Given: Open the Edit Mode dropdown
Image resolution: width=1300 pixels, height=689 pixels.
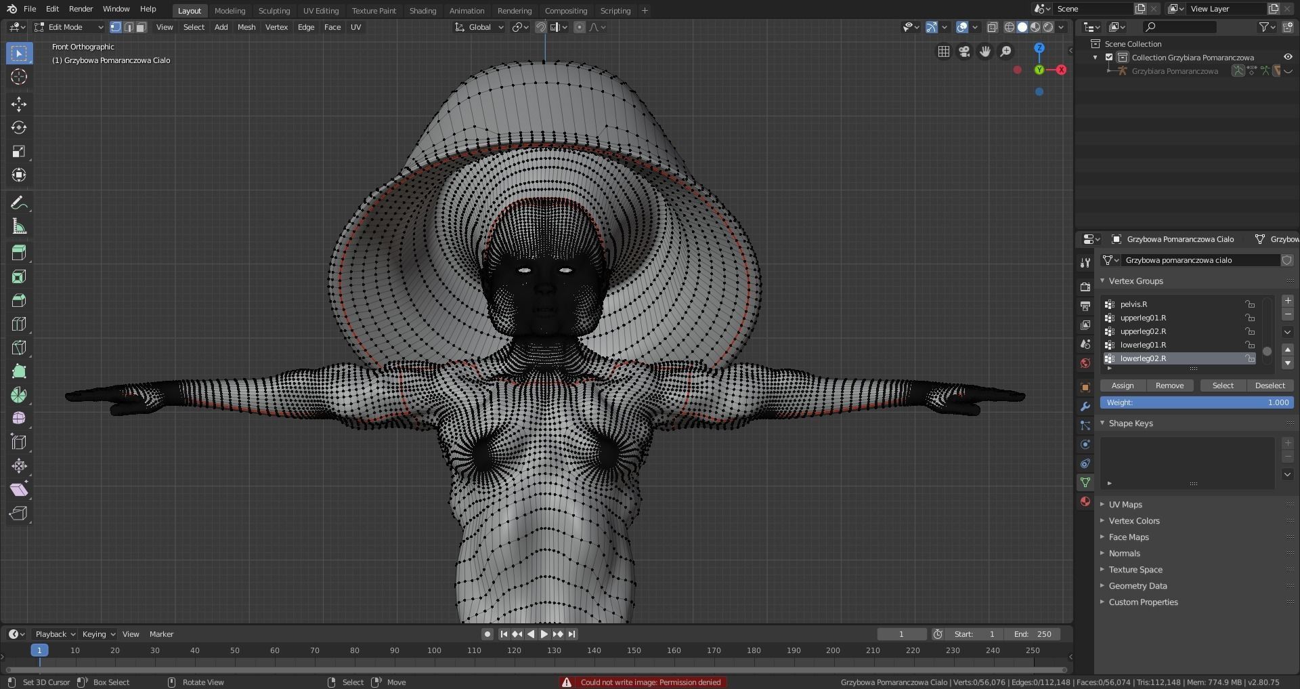Looking at the screenshot, I should tap(68, 27).
